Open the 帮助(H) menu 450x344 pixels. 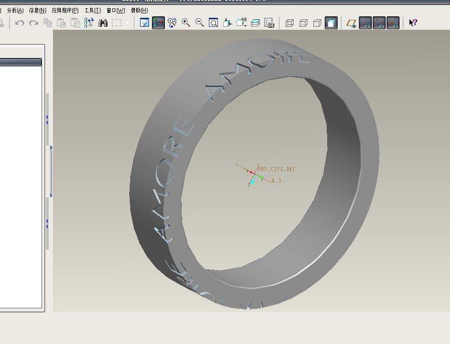click(x=139, y=10)
